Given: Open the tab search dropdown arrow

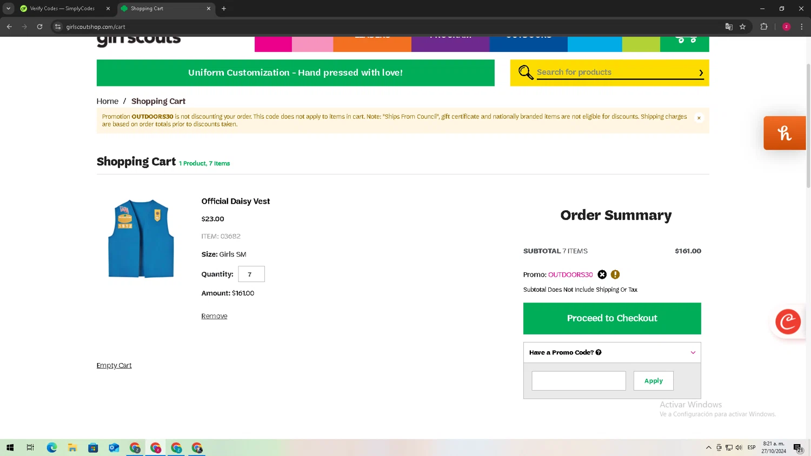Looking at the screenshot, I should coord(8,9).
